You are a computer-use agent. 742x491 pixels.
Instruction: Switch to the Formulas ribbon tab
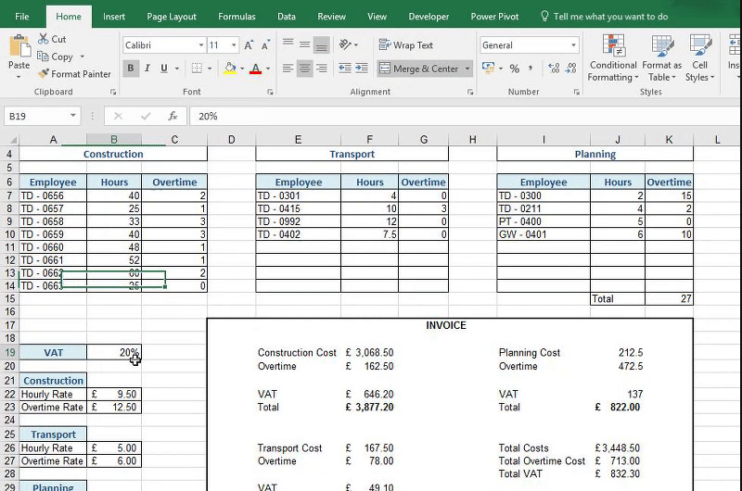[x=237, y=17]
